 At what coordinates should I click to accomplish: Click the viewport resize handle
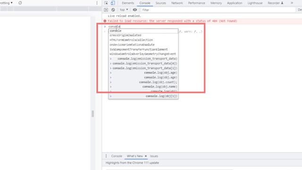point(93,114)
